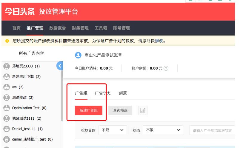
Task: Select 落地页23333 (1) in sidebar
Action: click(x=26, y=66)
